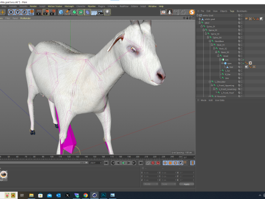Collapse the Spine_02 joint node
This screenshot has width=265, height=199.
pyautogui.click(x=204, y=30)
